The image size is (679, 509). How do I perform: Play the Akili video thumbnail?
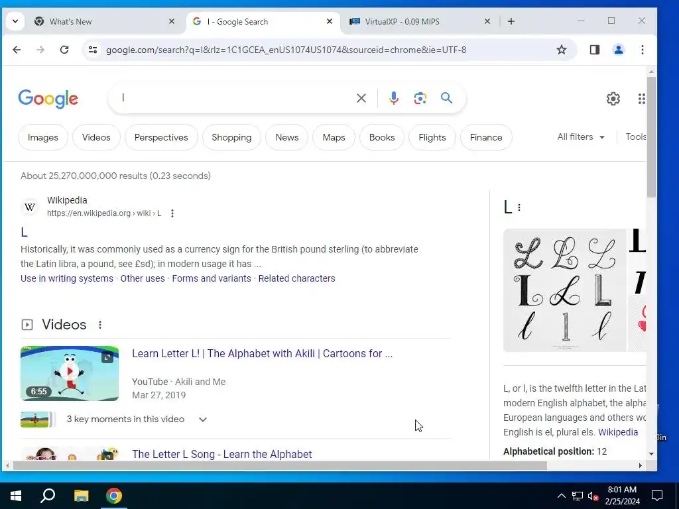pyautogui.click(x=69, y=373)
